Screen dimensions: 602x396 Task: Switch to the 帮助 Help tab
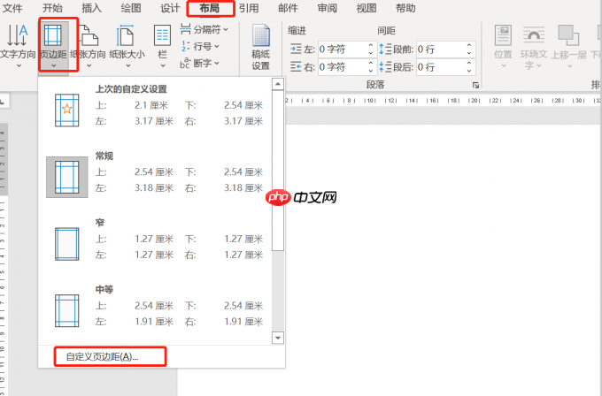click(405, 8)
